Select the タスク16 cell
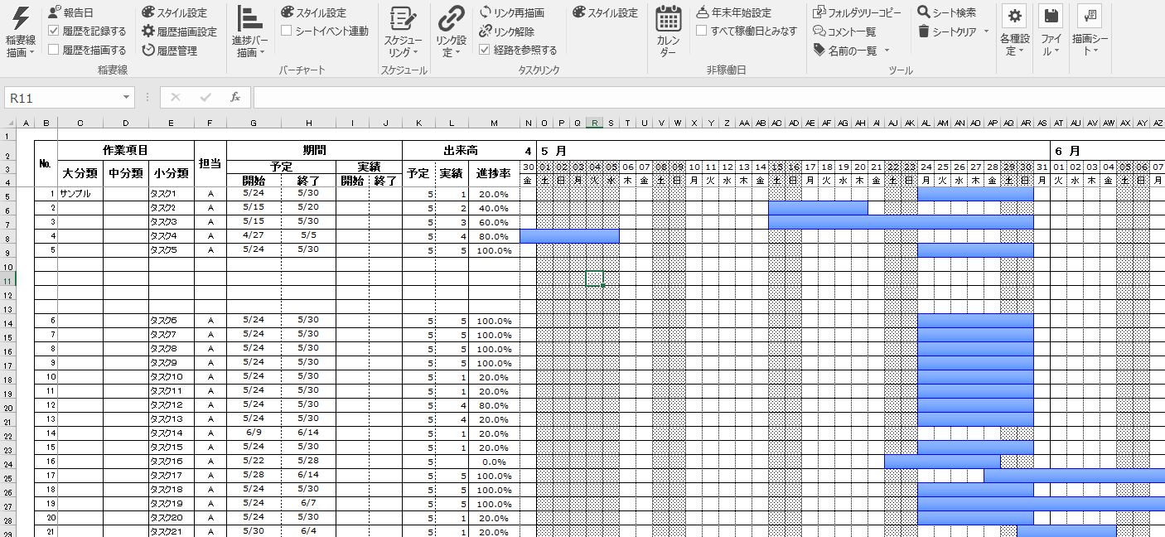1165x537 pixels. (x=172, y=462)
